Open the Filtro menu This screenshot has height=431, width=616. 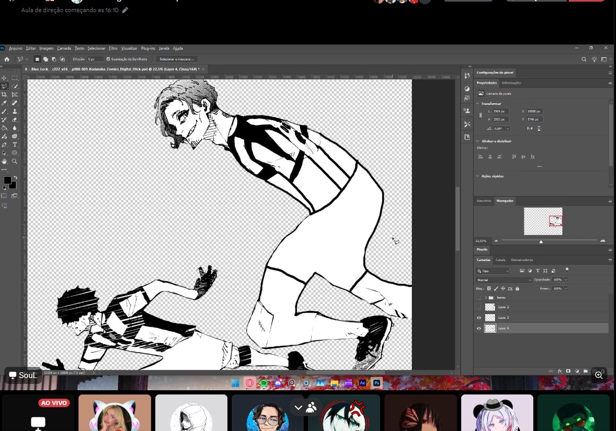113,48
